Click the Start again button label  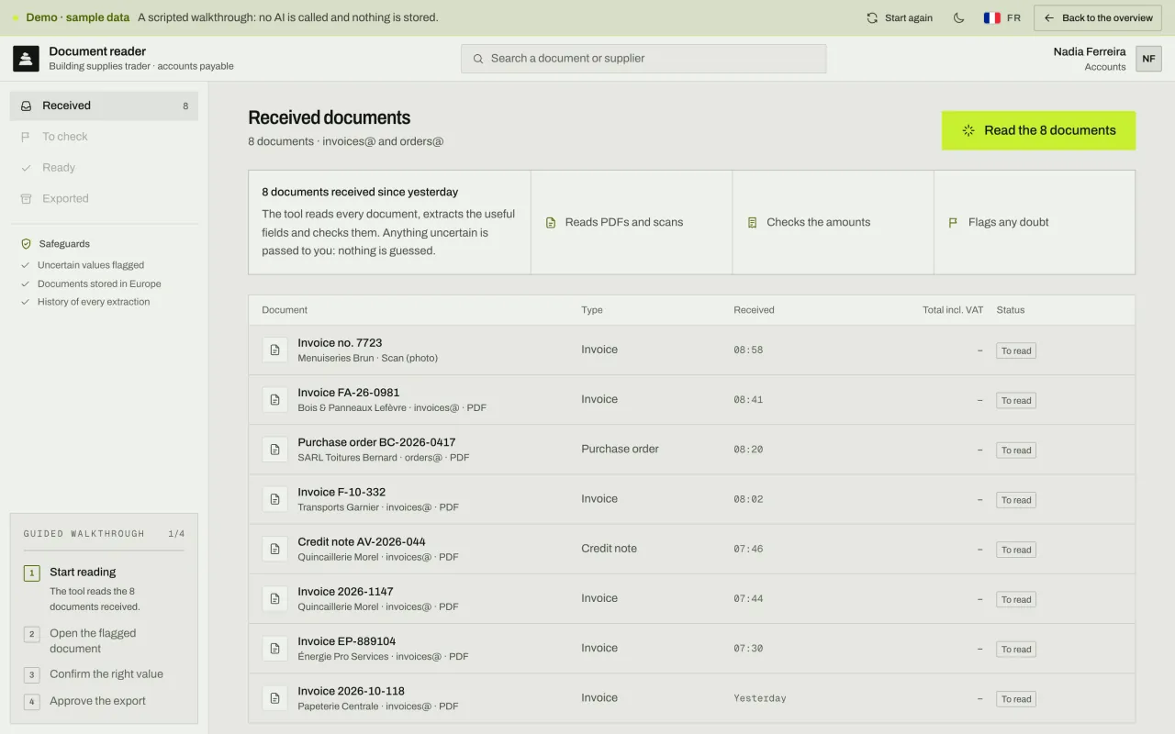pyautogui.click(x=909, y=17)
